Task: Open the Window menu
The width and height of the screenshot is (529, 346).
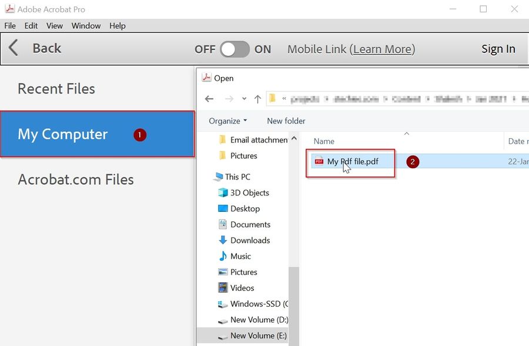Action: pyautogui.click(x=86, y=26)
